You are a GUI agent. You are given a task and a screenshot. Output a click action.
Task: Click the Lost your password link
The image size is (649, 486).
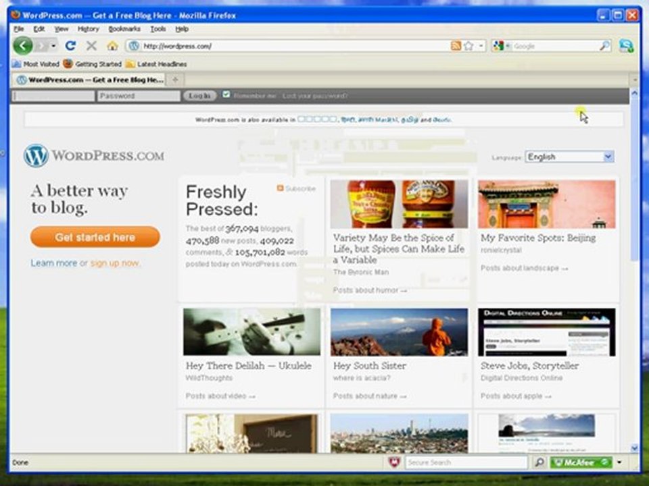point(315,96)
